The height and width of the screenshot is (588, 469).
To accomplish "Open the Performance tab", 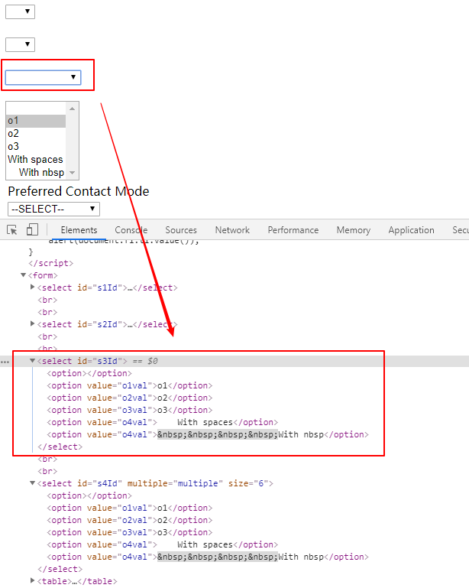I will point(293,230).
